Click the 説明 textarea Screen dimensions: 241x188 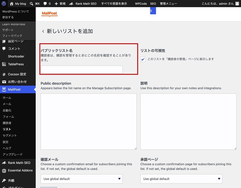(188, 122)
